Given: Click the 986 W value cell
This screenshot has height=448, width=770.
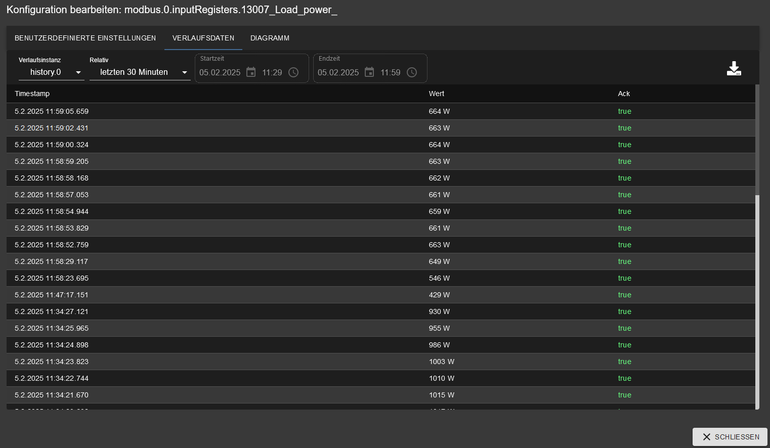Looking at the screenshot, I should click(x=439, y=345).
